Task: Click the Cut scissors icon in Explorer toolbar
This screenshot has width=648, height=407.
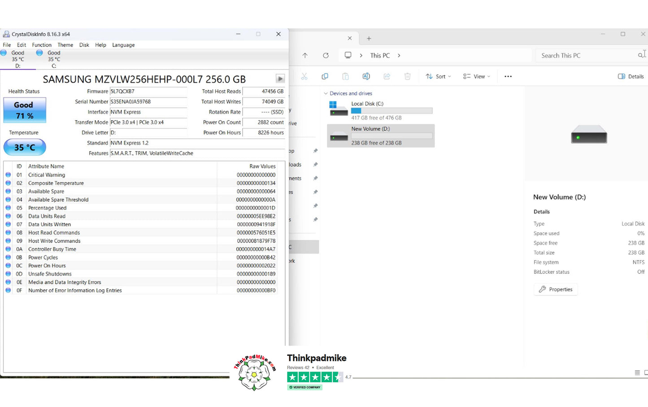Action: pyautogui.click(x=304, y=77)
